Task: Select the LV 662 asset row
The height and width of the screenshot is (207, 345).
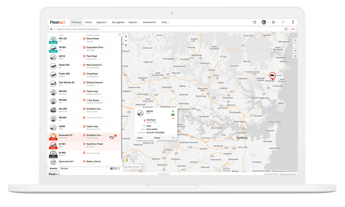Action: point(84,154)
